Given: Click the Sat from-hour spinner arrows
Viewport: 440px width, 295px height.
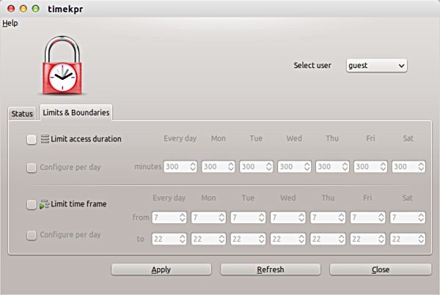Looking at the screenshot, I should pyautogui.click(x=421, y=217).
